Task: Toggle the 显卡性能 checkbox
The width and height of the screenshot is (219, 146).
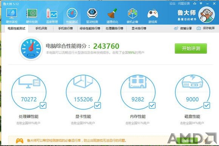Action: [97, 105]
